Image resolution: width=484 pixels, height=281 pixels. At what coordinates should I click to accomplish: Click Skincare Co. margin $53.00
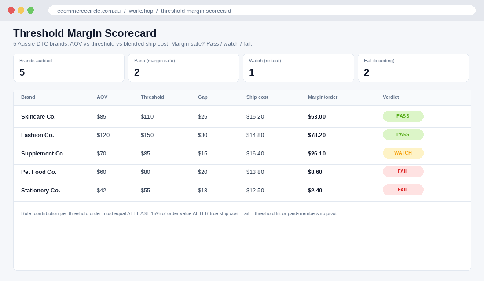coord(317,116)
